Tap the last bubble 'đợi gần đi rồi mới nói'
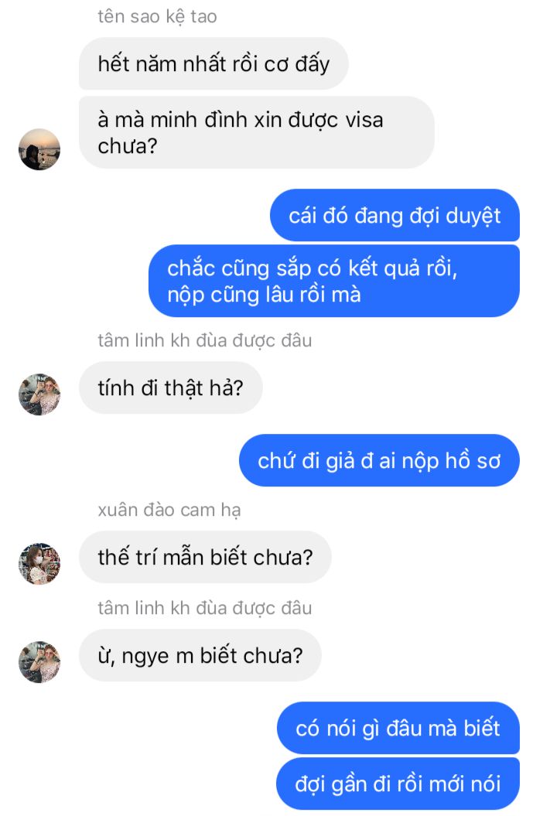 (x=398, y=784)
